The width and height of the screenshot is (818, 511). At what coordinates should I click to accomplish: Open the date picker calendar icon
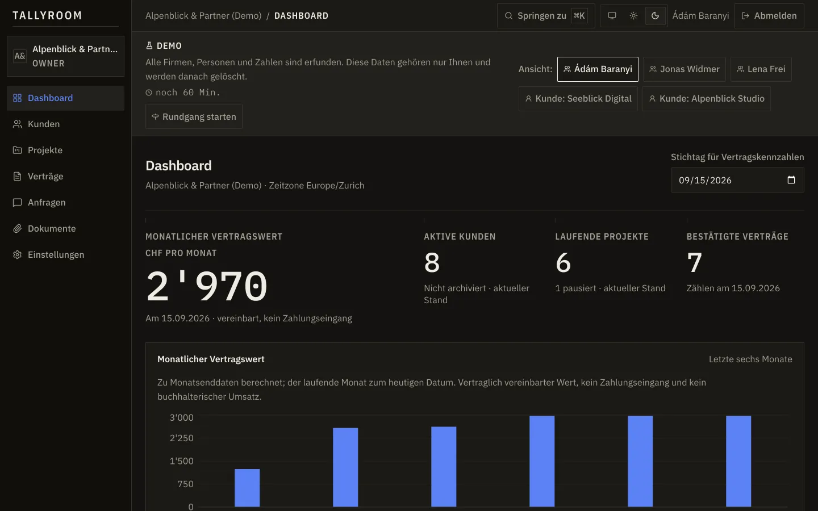(791, 180)
